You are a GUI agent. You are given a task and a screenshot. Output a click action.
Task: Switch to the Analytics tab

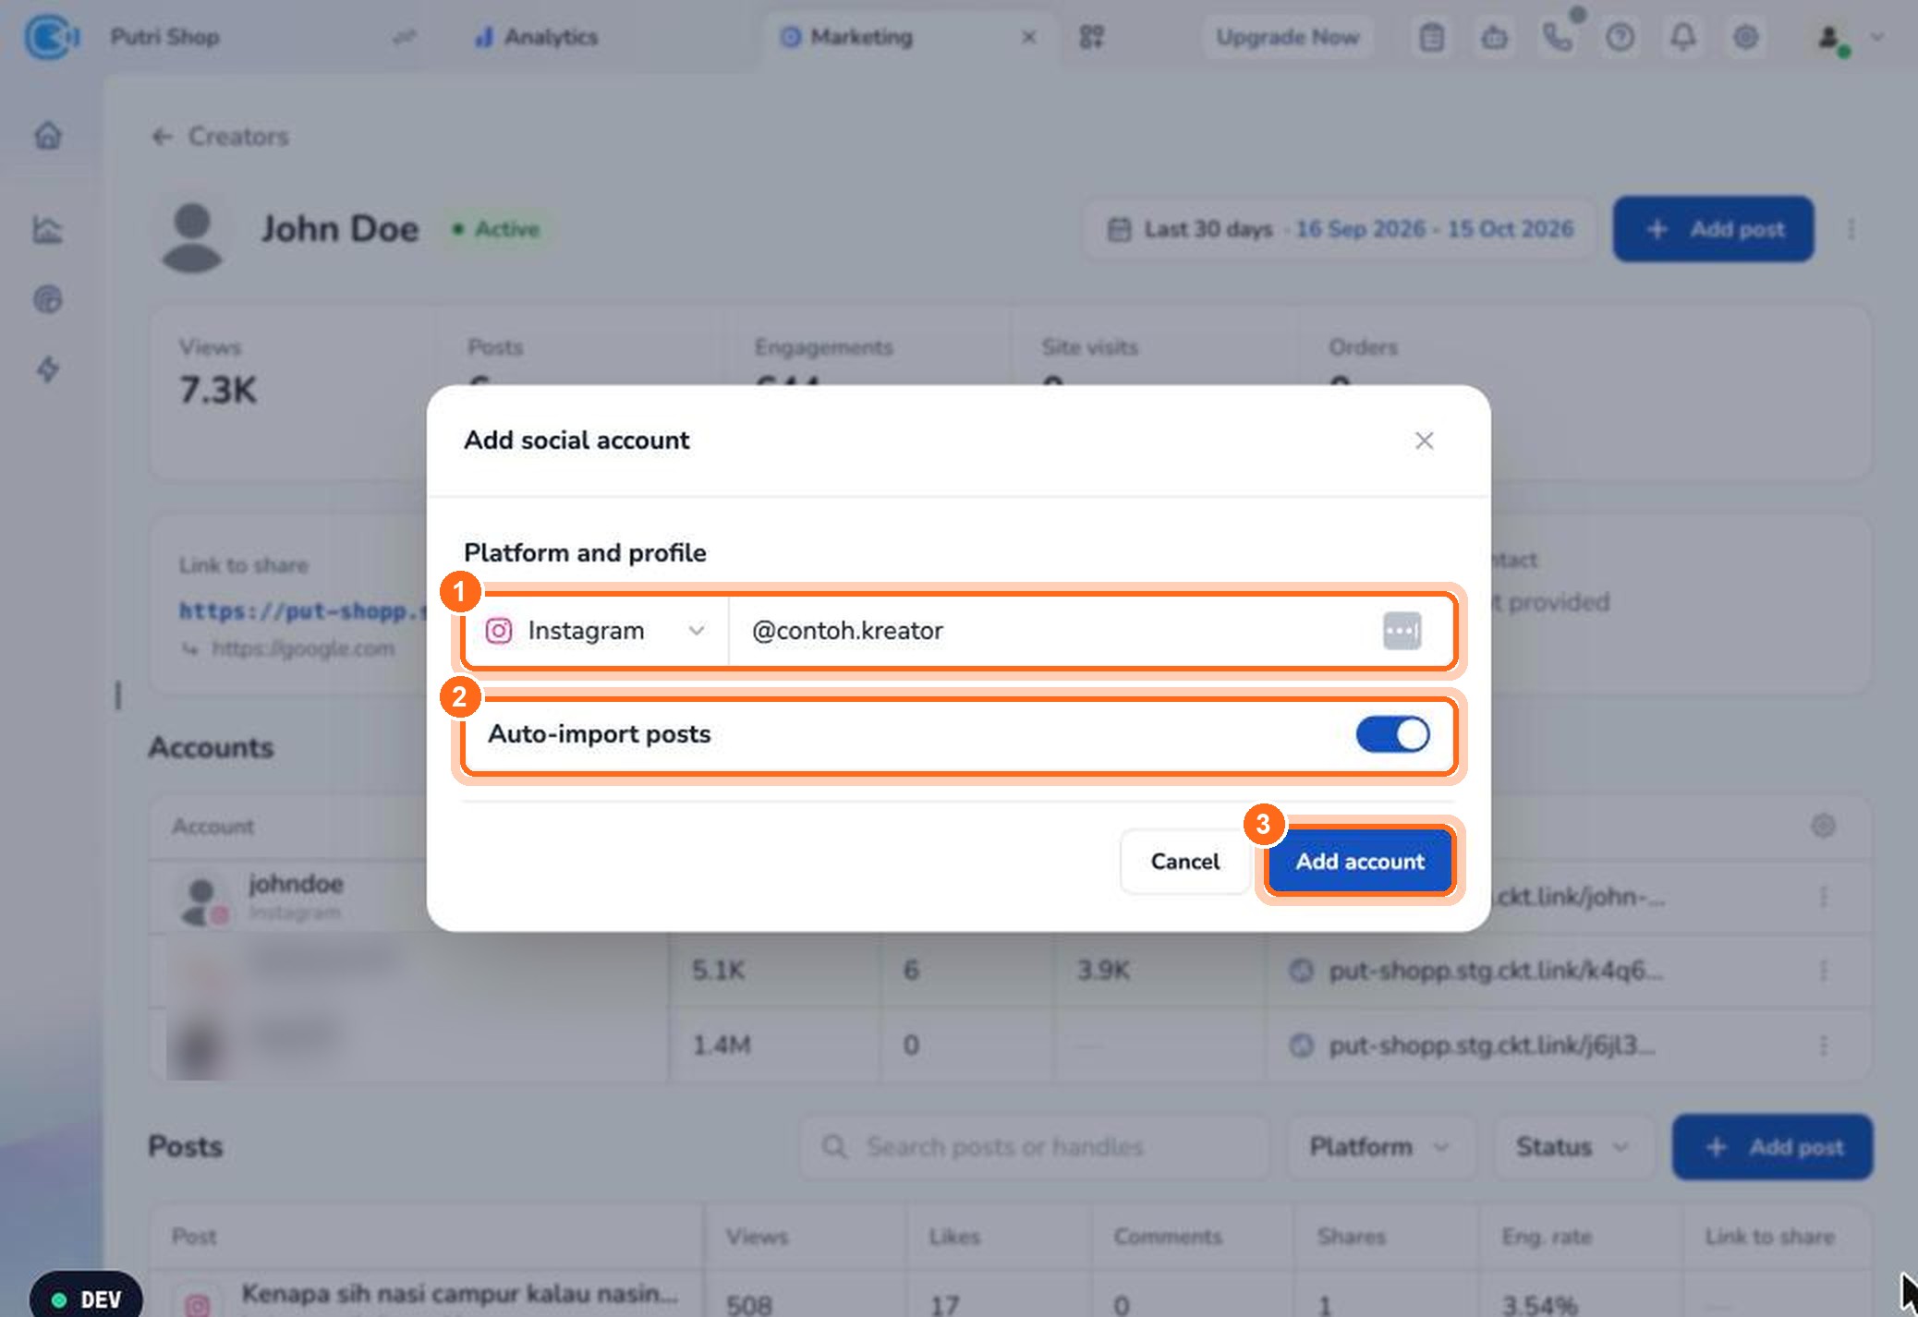tap(536, 37)
